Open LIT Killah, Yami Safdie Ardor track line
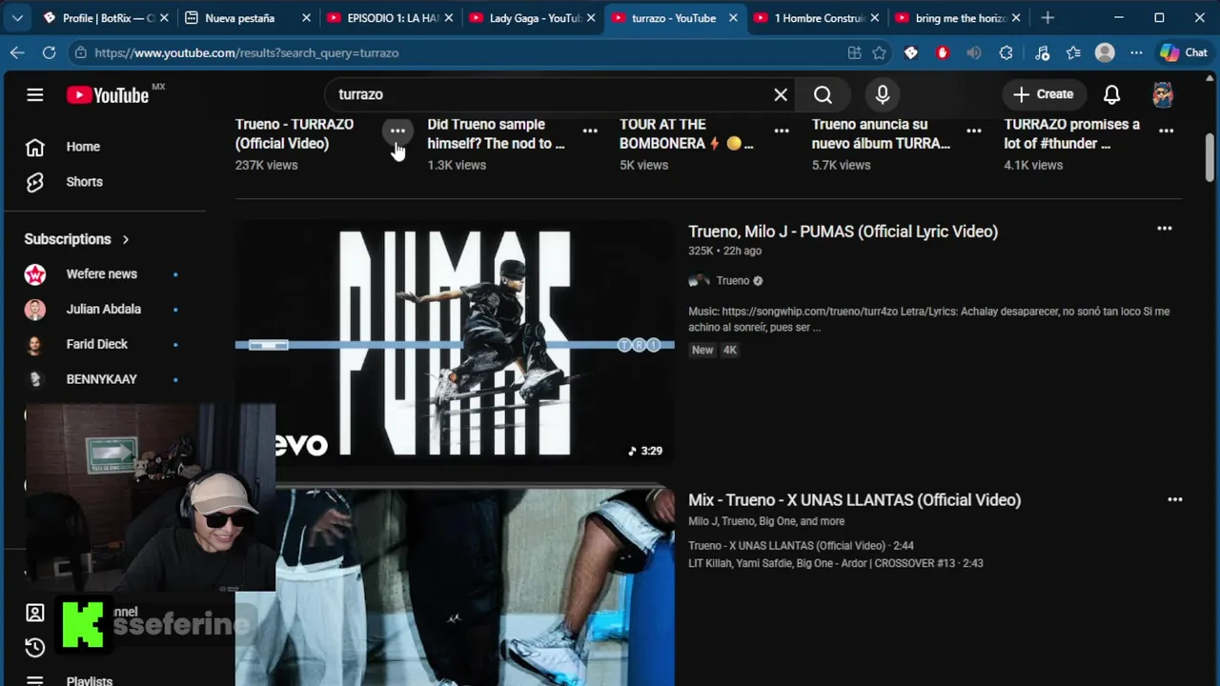This screenshot has width=1220, height=686. (836, 563)
